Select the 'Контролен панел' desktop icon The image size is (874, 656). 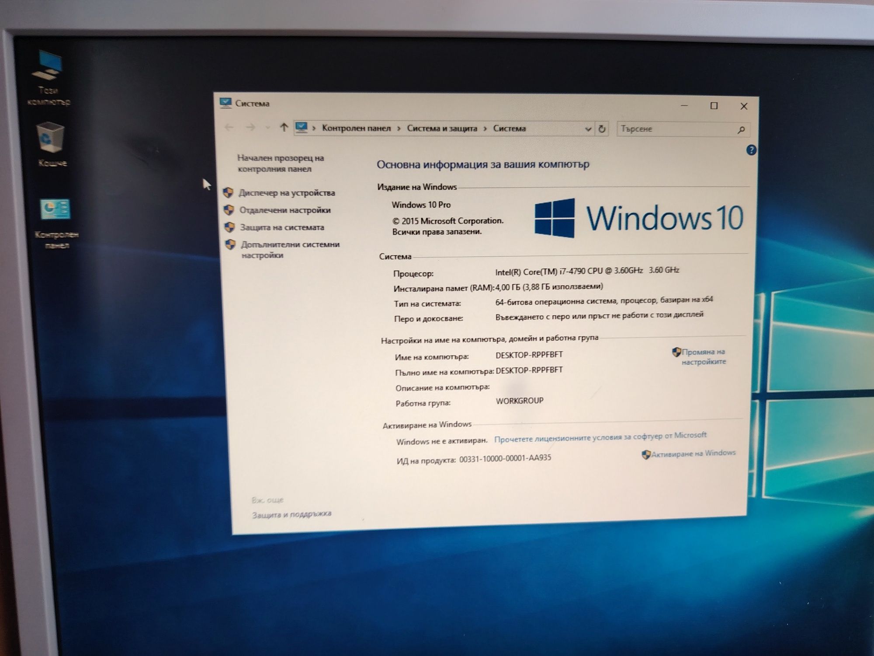tap(55, 224)
